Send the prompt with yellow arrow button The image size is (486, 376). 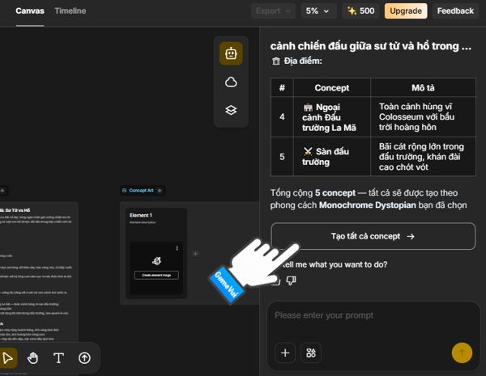pyautogui.click(x=462, y=353)
